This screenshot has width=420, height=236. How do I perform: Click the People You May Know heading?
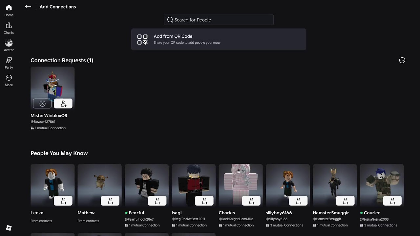pyautogui.click(x=59, y=153)
